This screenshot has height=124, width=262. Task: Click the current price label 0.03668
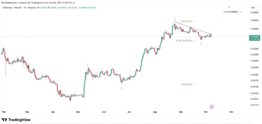point(255,37)
